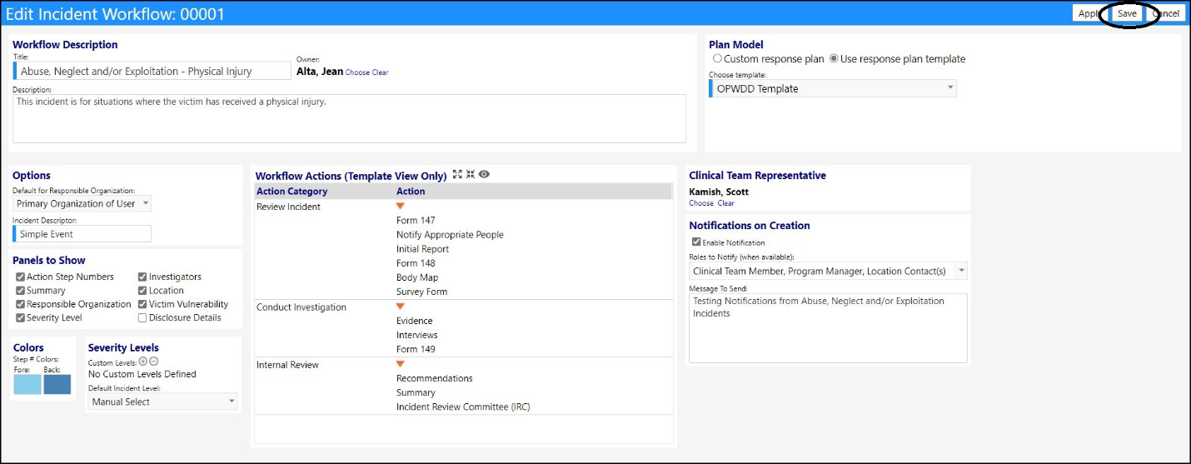Toggle Severity Level panel checkbox
The width and height of the screenshot is (1191, 464).
[21, 318]
